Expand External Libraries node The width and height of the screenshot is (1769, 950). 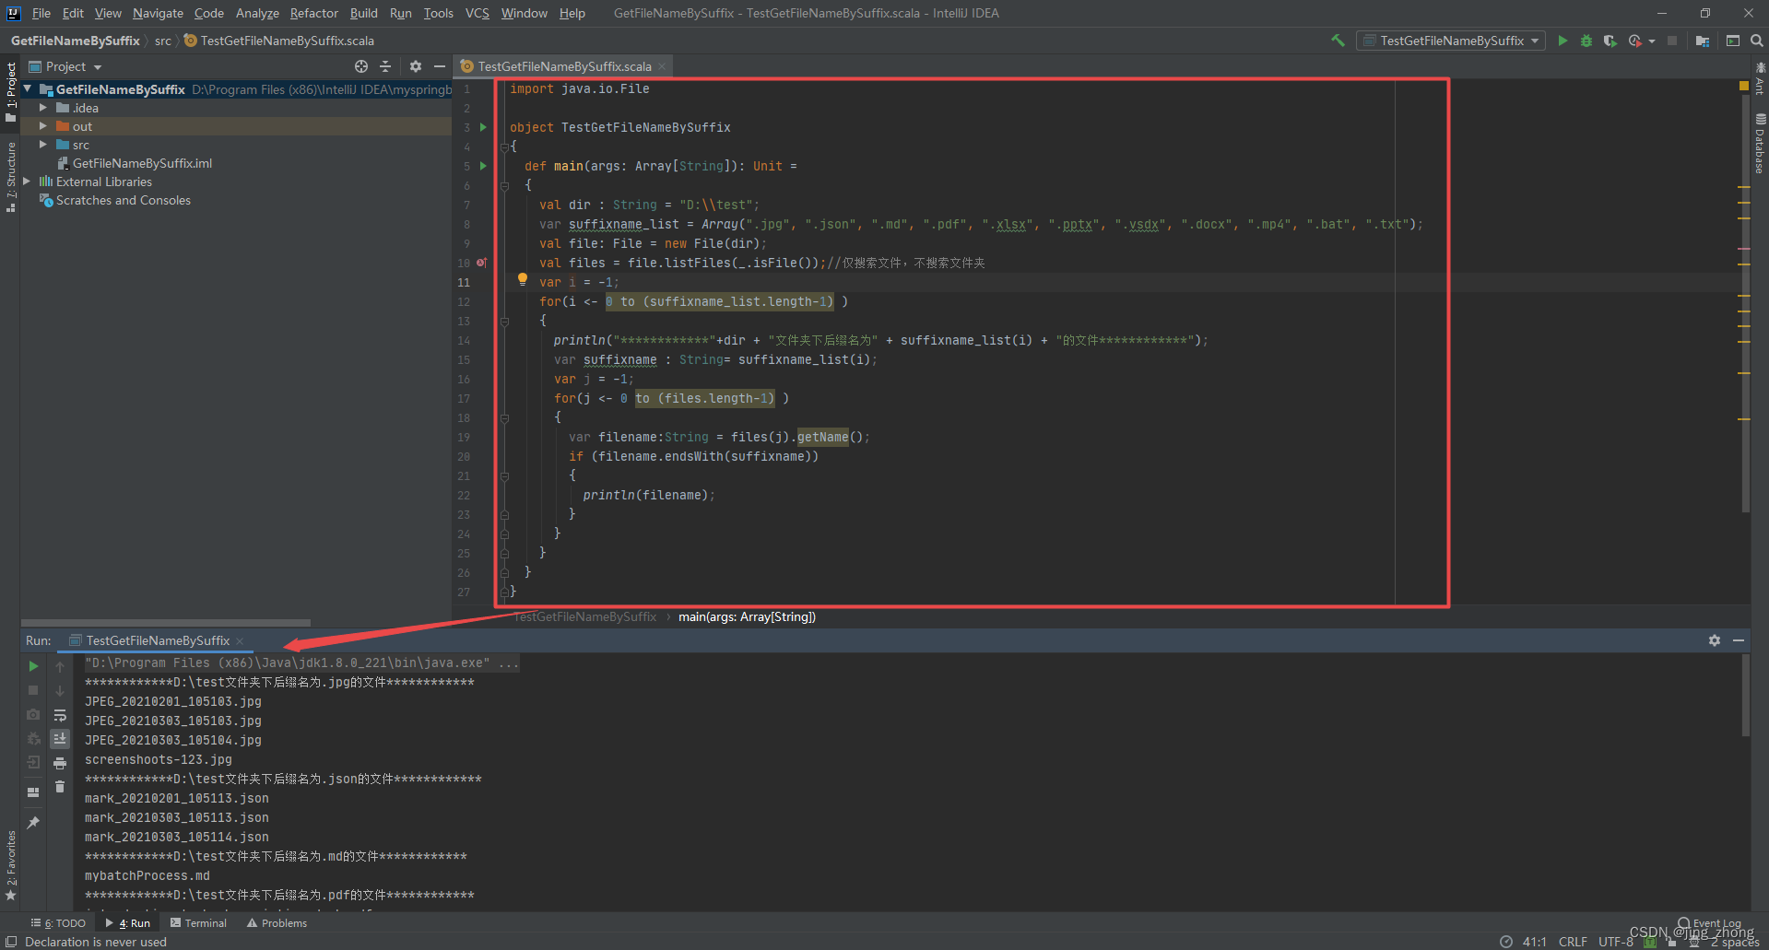click(27, 182)
